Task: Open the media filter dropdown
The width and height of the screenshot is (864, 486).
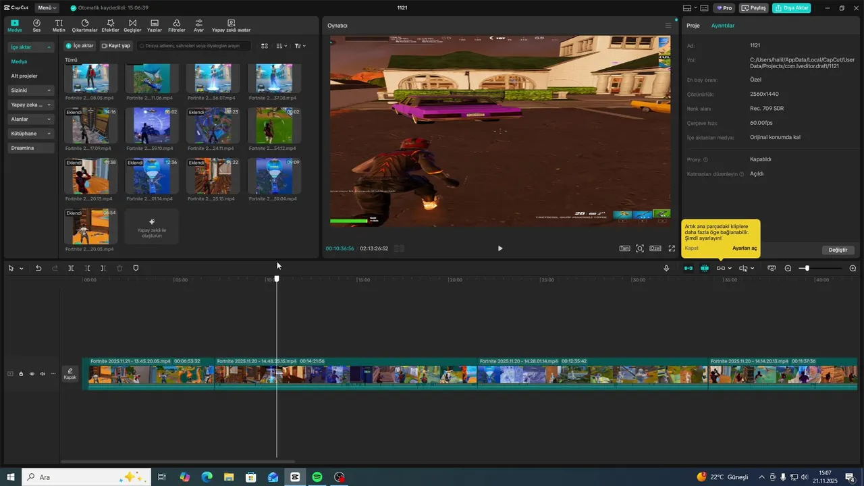Action: 300,46
